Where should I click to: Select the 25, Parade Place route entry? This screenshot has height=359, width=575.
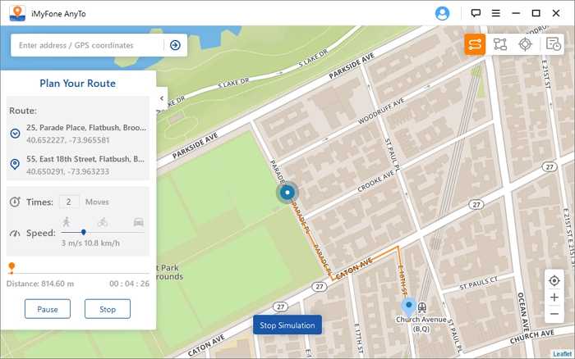coord(78,134)
